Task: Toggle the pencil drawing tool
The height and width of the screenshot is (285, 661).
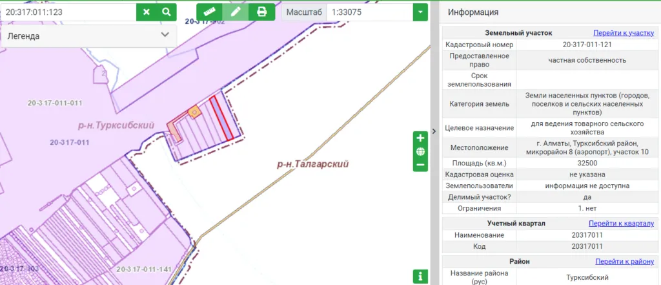Action: click(236, 12)
